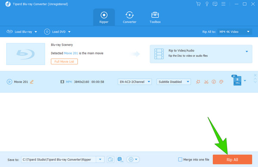Click the 3840x2160 resolution text
The height and width of the screenshot is (167, 258).
[82, 82]
